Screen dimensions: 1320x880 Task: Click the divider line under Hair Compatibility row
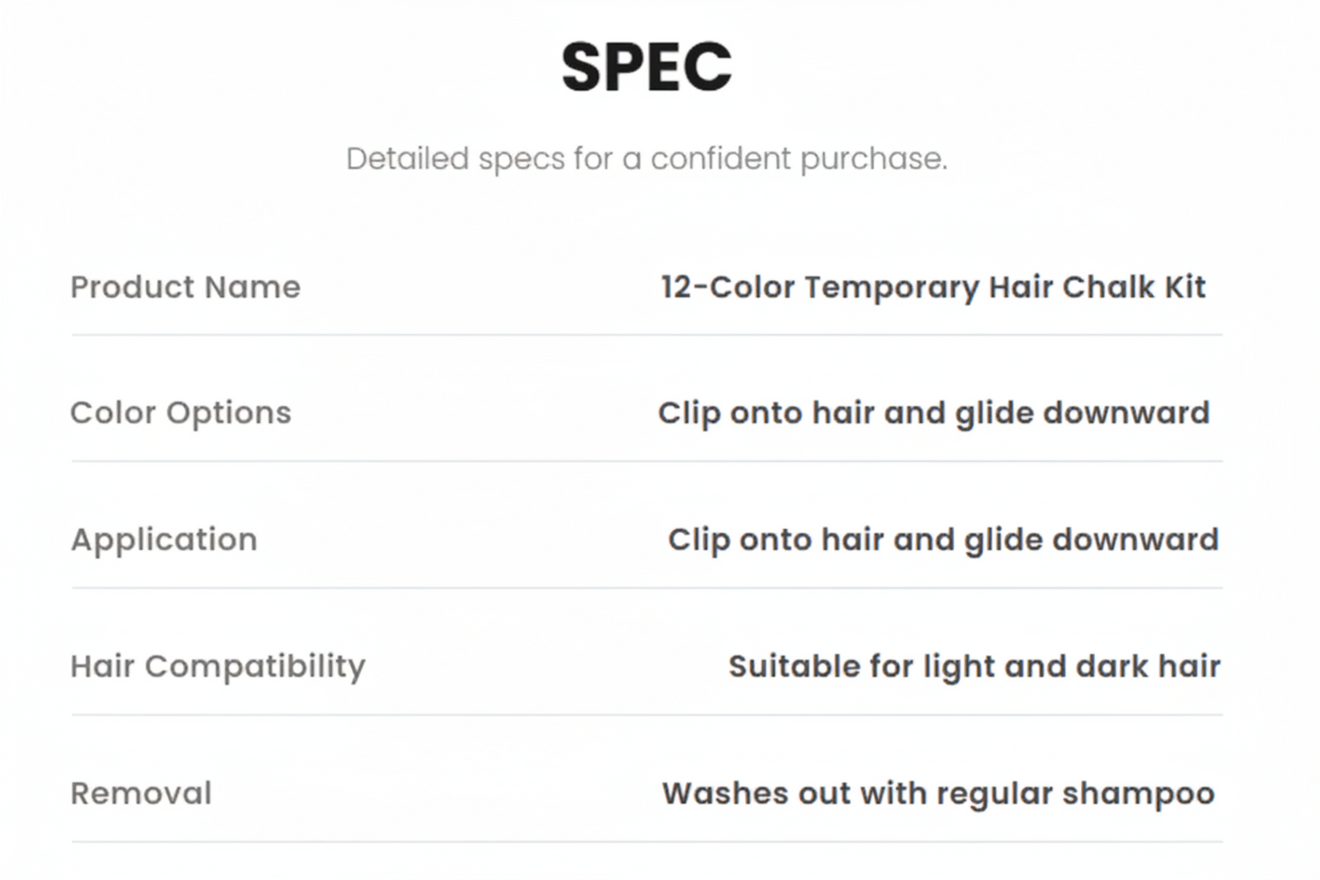647,715
